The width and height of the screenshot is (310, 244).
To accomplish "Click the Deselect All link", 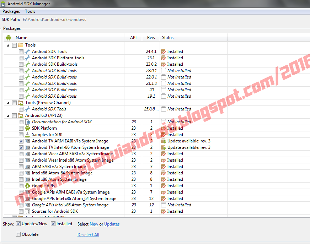I will (89, 235).
